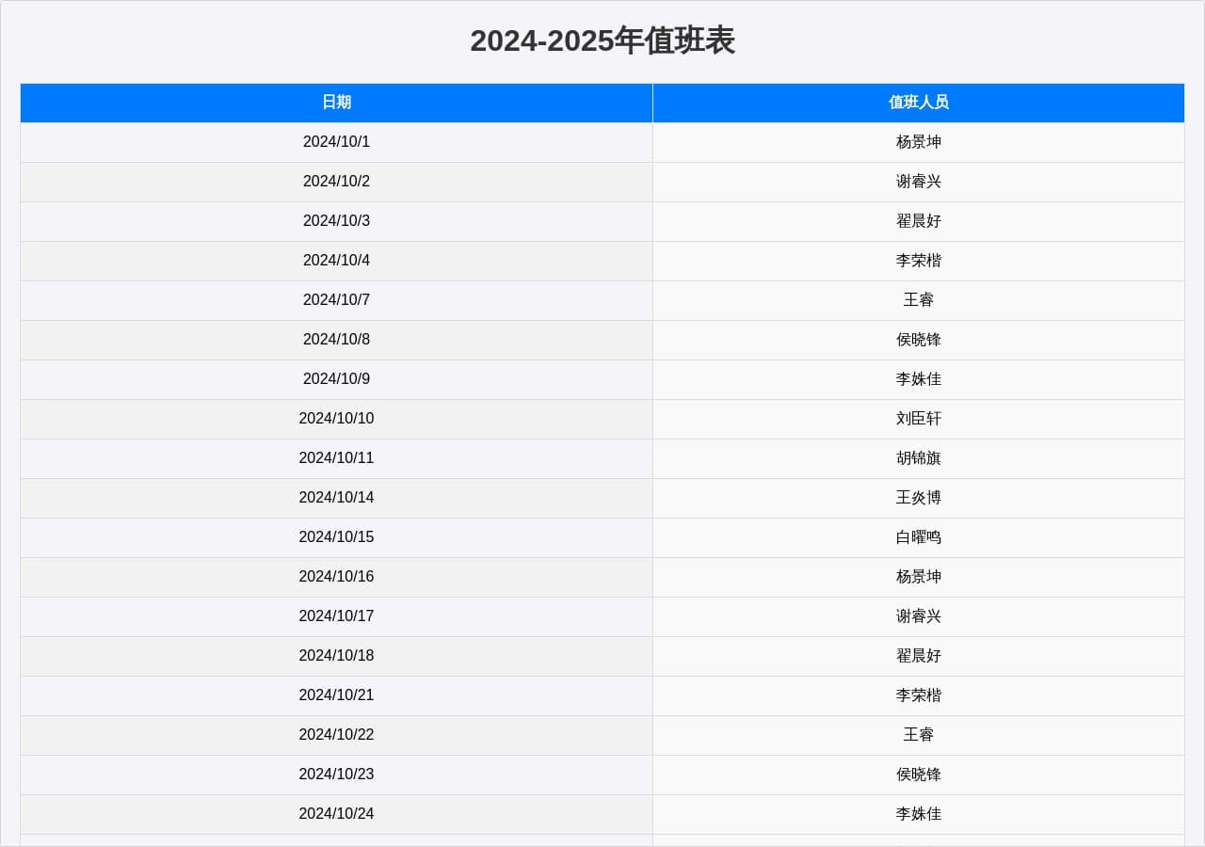Click 侯晓锋 in the 2024/10/8 row

click(919, 340)
